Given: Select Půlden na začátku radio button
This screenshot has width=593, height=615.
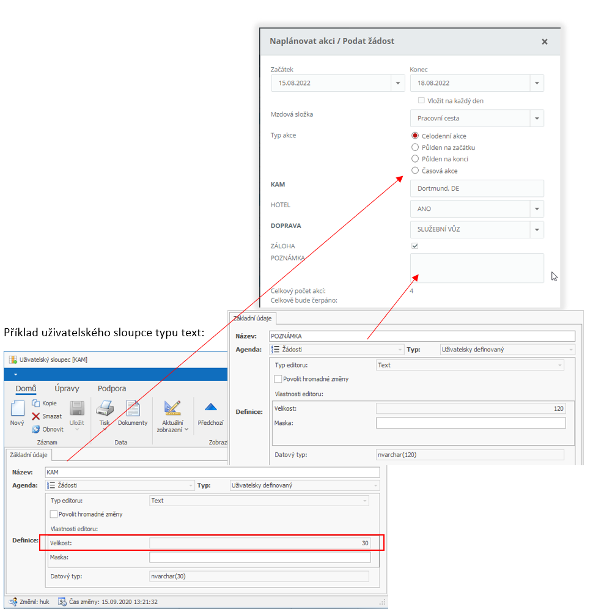Looking at the screenshot, I should pyautogui.click(x=415, y=147).
